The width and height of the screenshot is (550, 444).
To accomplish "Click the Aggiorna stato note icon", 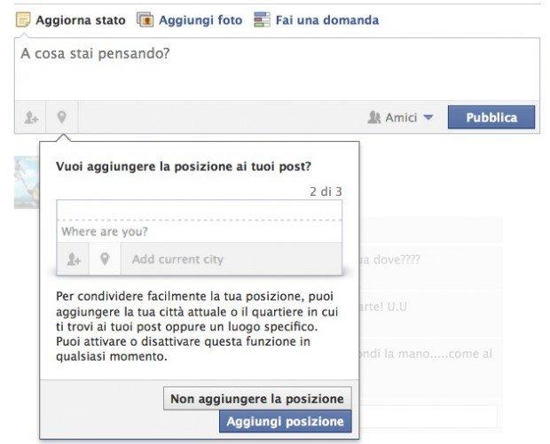I will (x=23, y=20).
